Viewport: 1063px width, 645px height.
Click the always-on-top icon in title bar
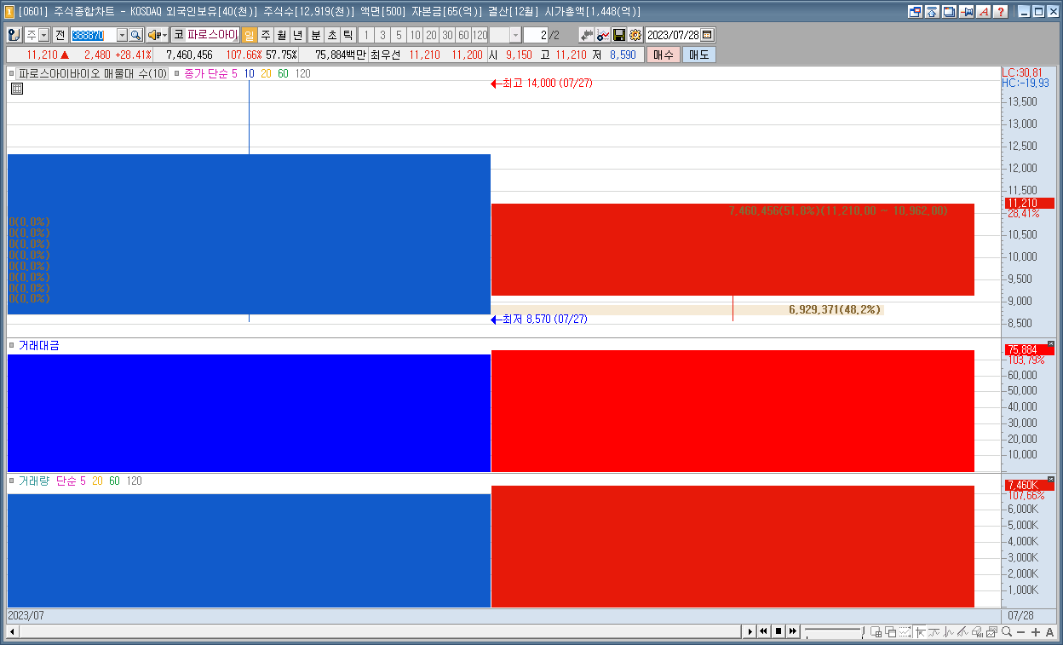(x=932, y=12)
